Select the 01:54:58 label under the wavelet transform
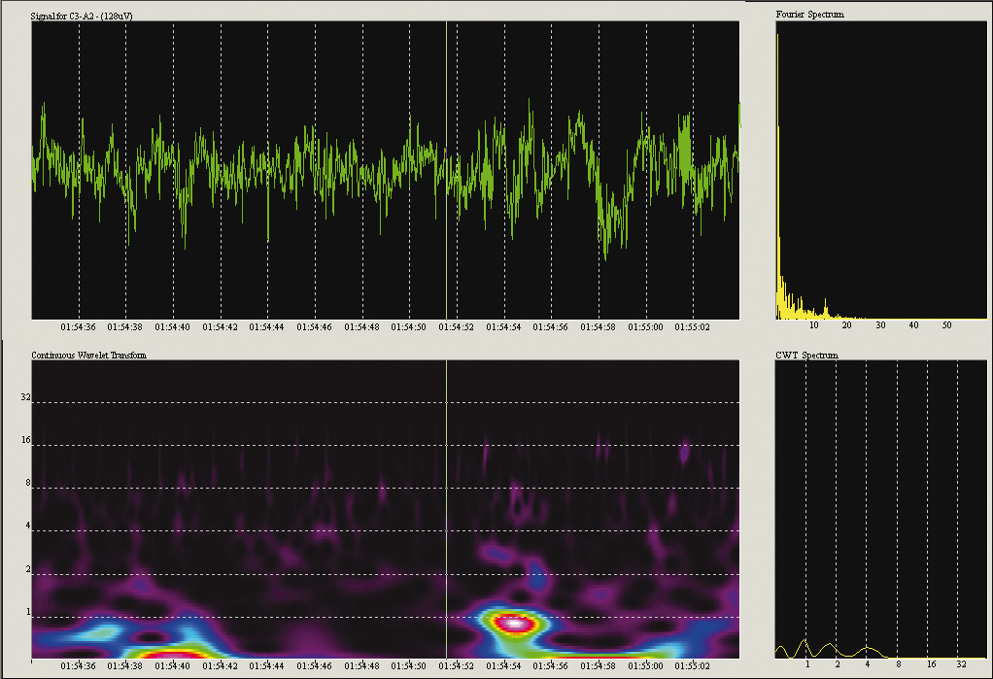Viewport: 993px width, 679px height. point(598,666)
